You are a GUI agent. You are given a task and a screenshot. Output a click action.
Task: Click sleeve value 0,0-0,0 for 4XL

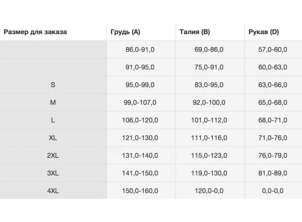click(x=272, y=191)
